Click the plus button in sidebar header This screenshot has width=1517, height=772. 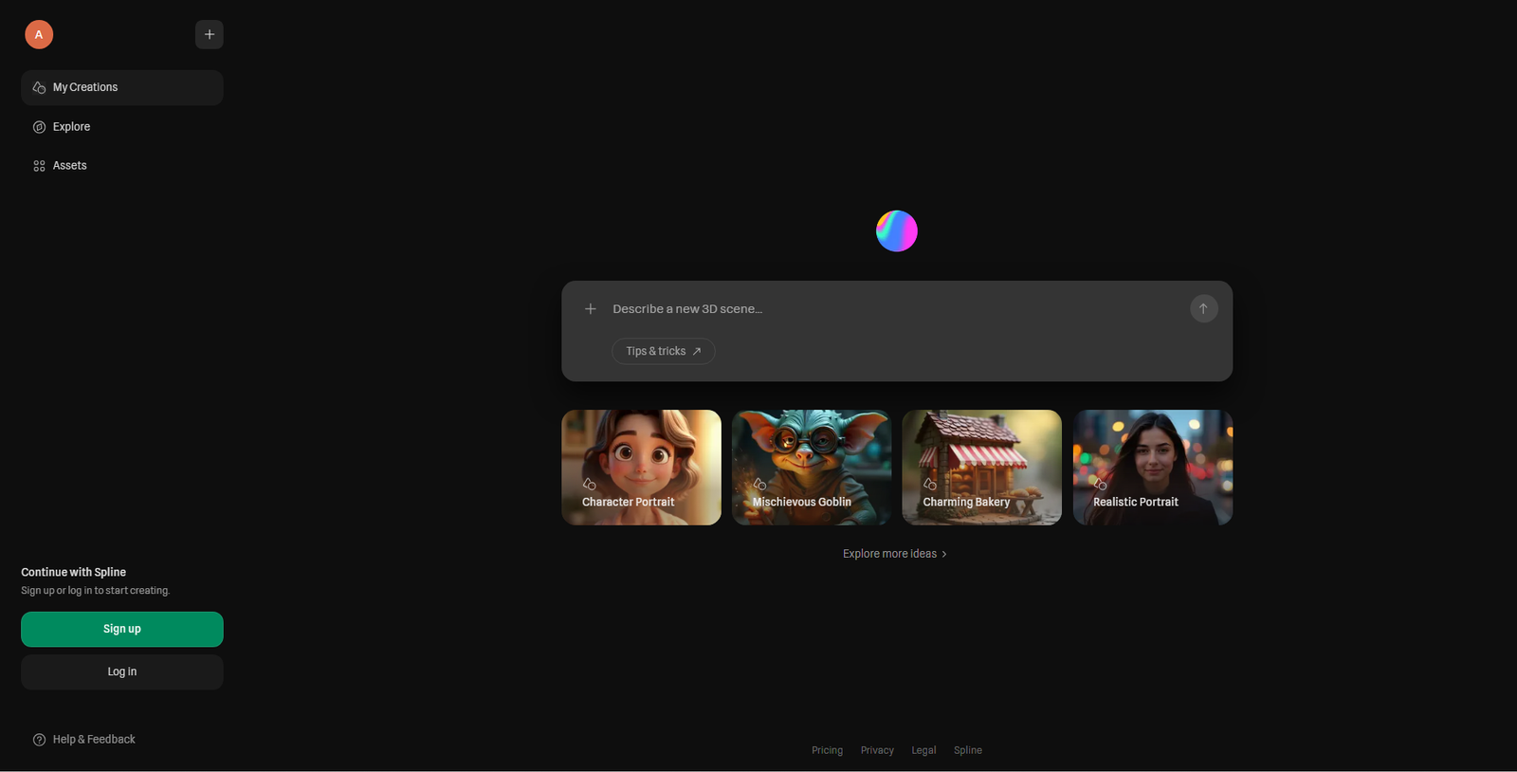210,35
